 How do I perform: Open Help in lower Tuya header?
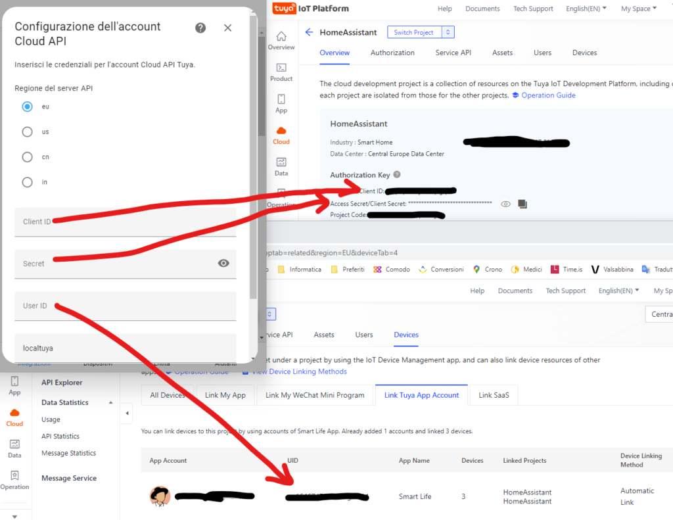click(x=477, y=291)
